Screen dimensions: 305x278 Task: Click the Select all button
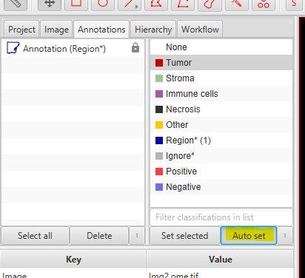35,236
